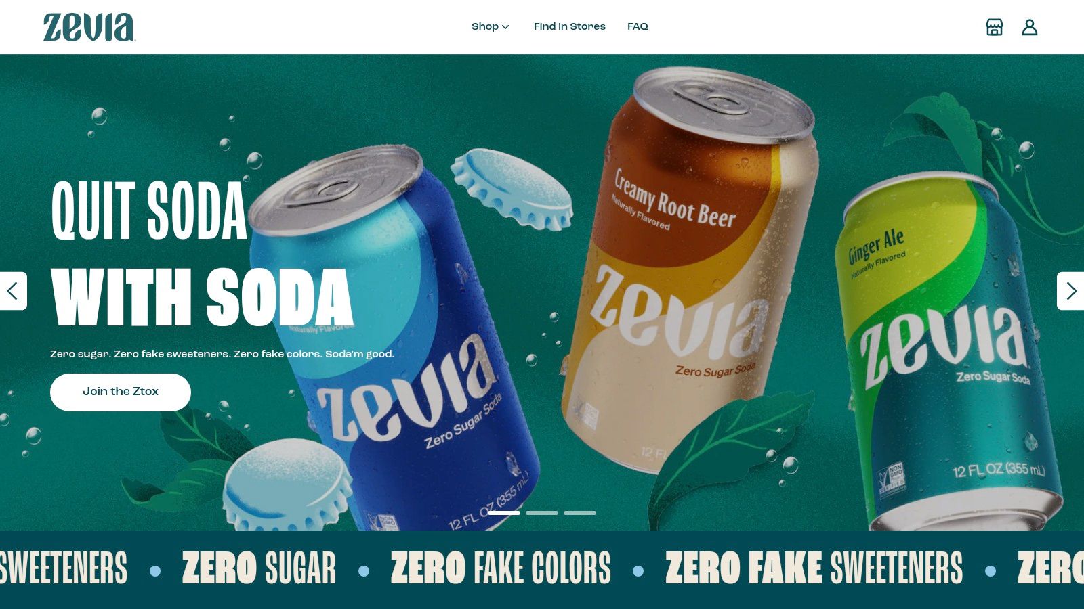Image resolution: width=1084 pixels, height=609 pixels.
Task: Click the Join the Ztox button
Action: tap(121, 392)
